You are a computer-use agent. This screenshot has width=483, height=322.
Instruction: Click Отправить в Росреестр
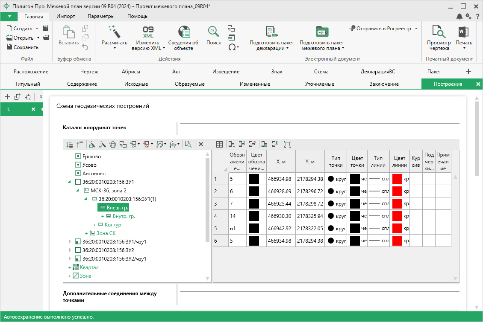pyautogui.click(x=383, y=29)
